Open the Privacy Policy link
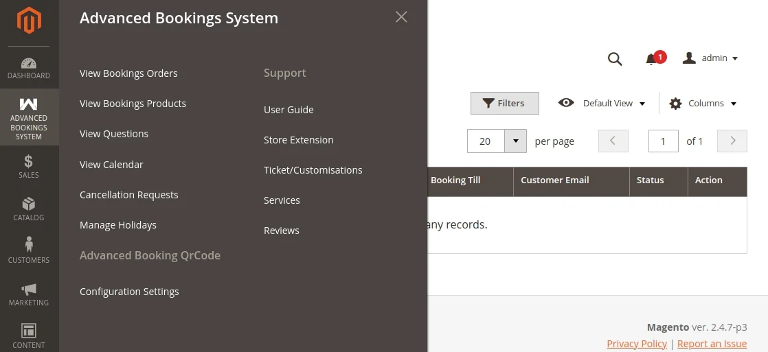768x352 pixels. (x=637, y=344)
